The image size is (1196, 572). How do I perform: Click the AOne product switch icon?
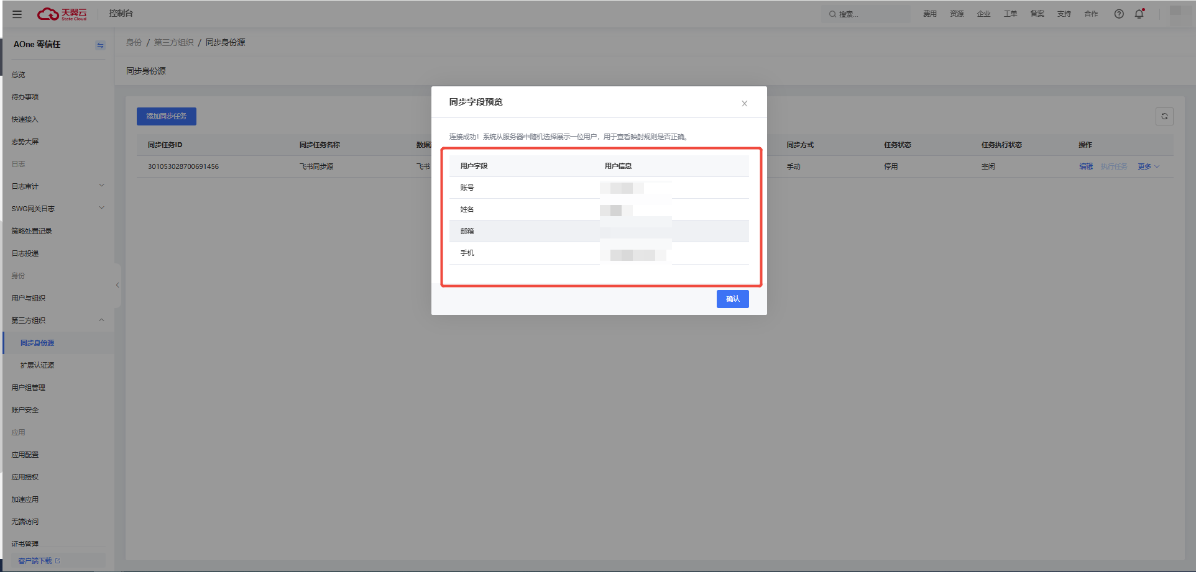point(100,45)
